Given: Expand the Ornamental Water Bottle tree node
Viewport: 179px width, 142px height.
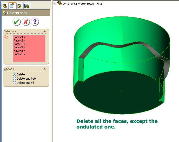Looking at the screenshot, I should [x=55, y=3].
